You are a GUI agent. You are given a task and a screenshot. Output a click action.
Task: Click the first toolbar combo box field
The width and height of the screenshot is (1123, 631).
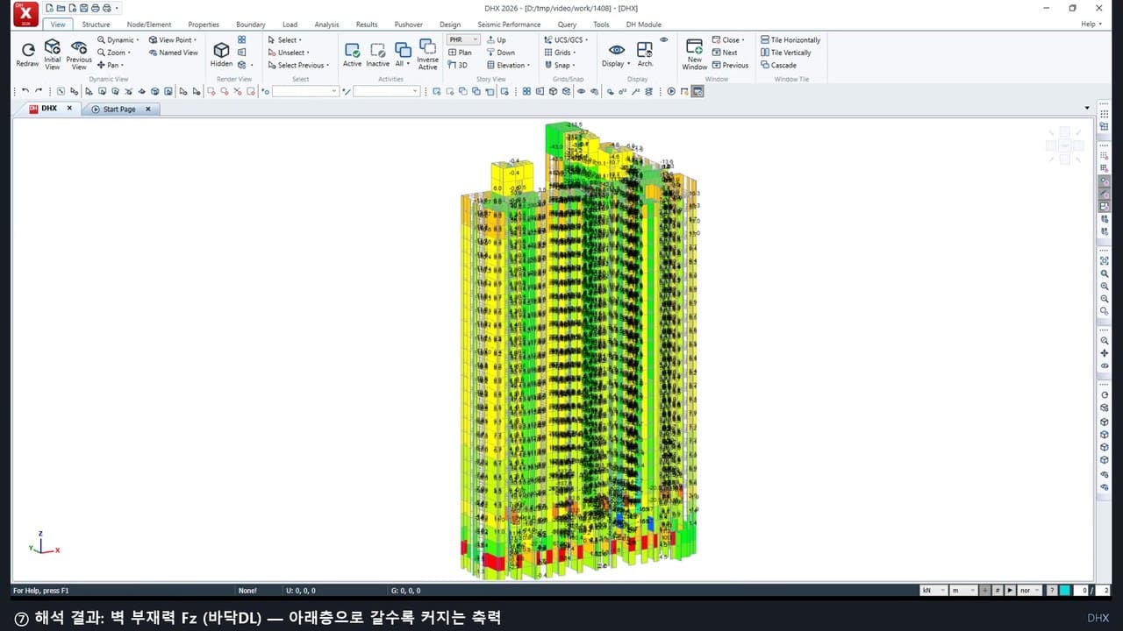coord(305,90)
